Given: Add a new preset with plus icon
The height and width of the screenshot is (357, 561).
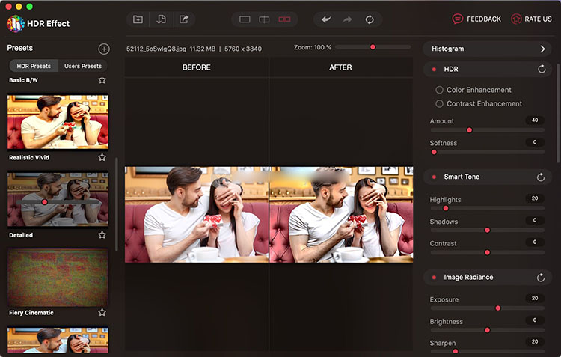Looking at the screenshot, I should pos(104,49).
